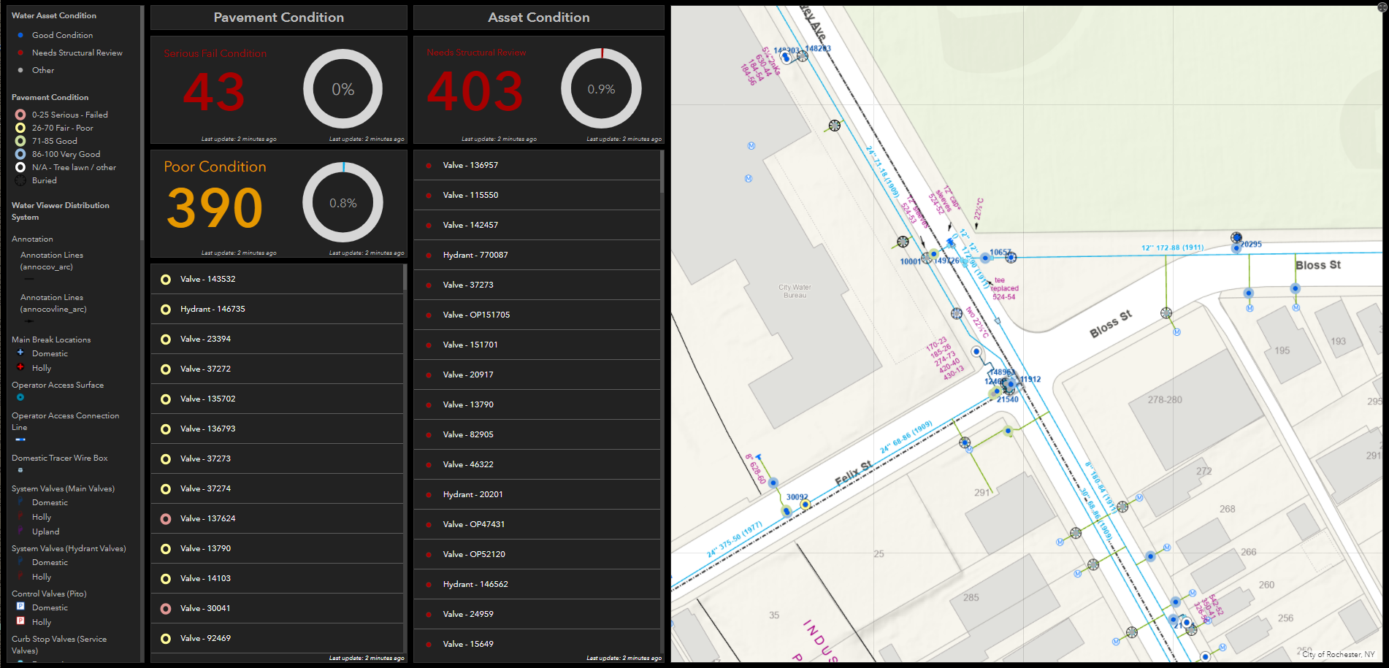
Task: Click the Operator Access Surface legend symbol
Action: pos(20,397)
